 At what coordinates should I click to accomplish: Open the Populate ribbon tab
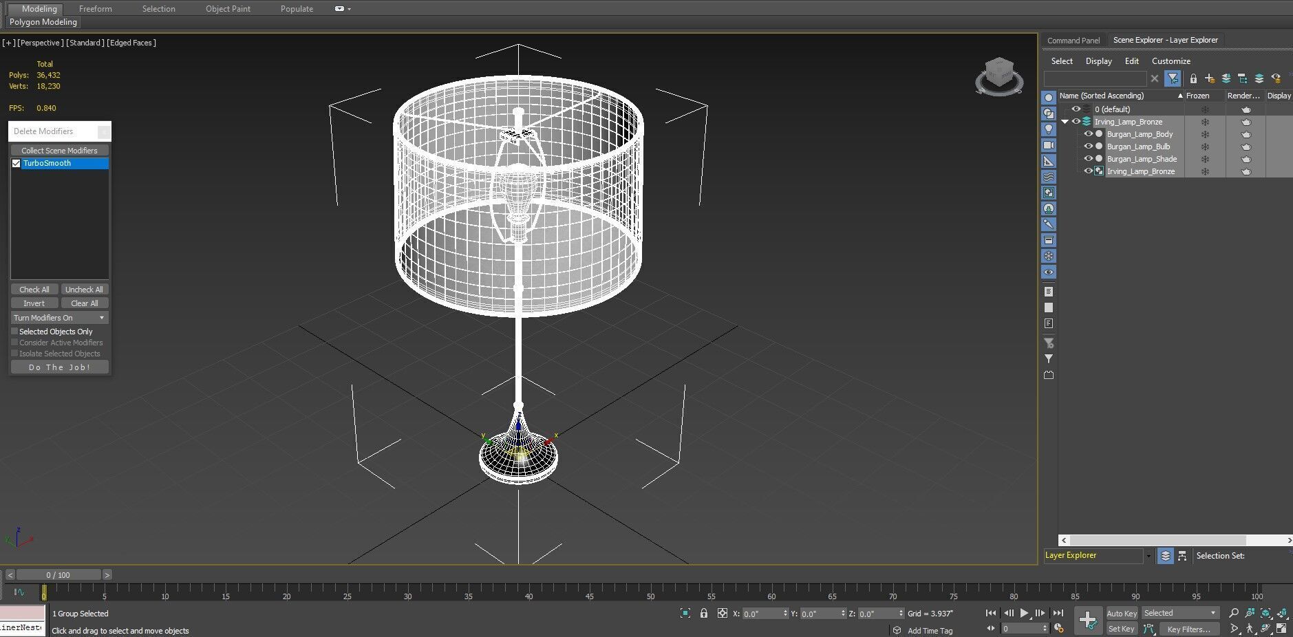pos(297,9)
